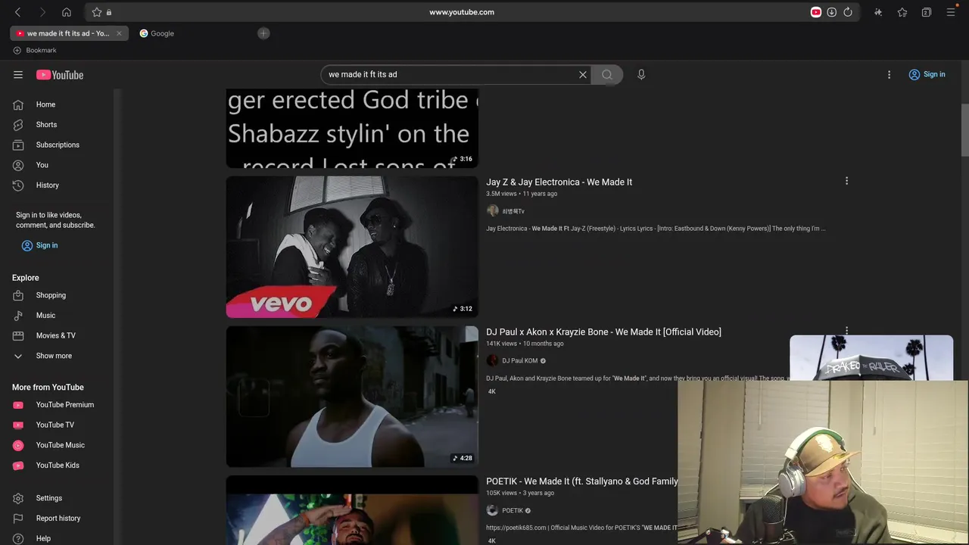Click the lyrics video thumbnail at top
This screenshot has width=969, height=545.
352,128
